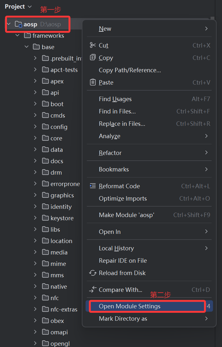Select the mime folder row

[x=41, y=264]
